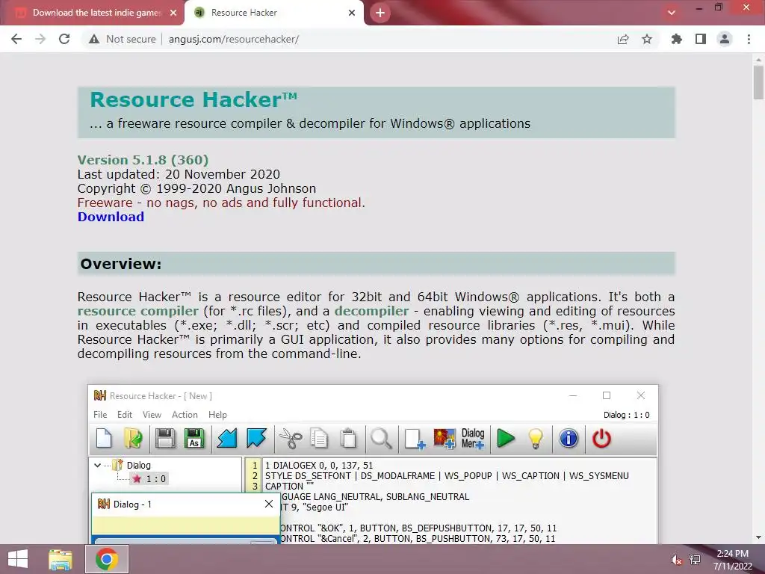Viewport: 765px width, 574px height.
Task: Click the Overview heading
Action: pyautogui.click(x=120, y=264)
